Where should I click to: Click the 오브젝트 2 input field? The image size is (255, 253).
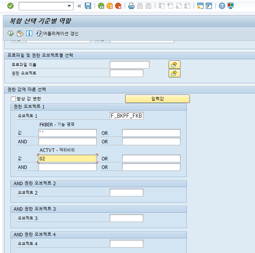pos(126,193)
